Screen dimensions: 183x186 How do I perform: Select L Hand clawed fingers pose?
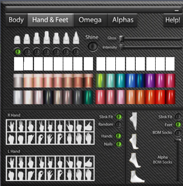(x=50, y=175)
